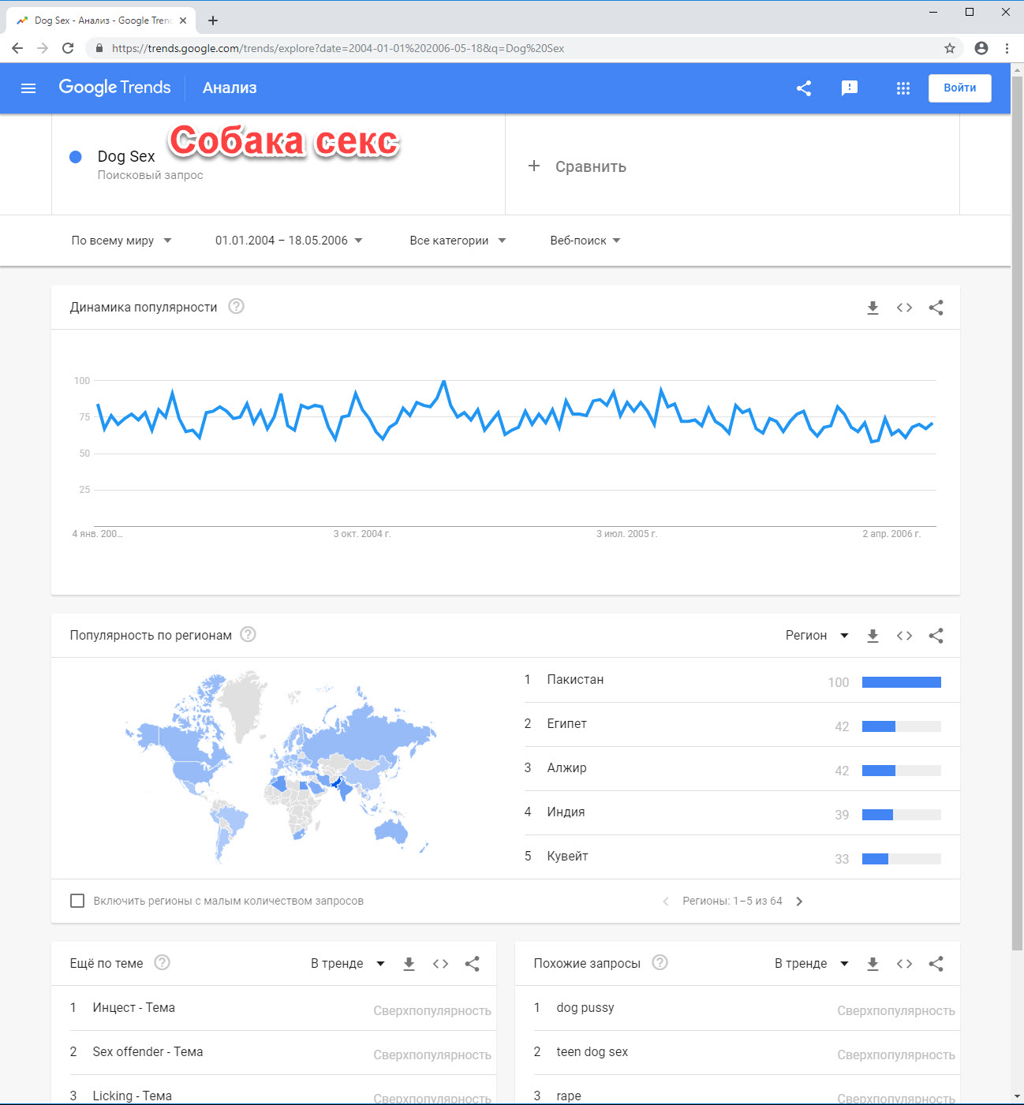This screenshot has height=1105, width=1024.
Task: Open the Веб-поиск search type dropdown
Action: [585, 241]
